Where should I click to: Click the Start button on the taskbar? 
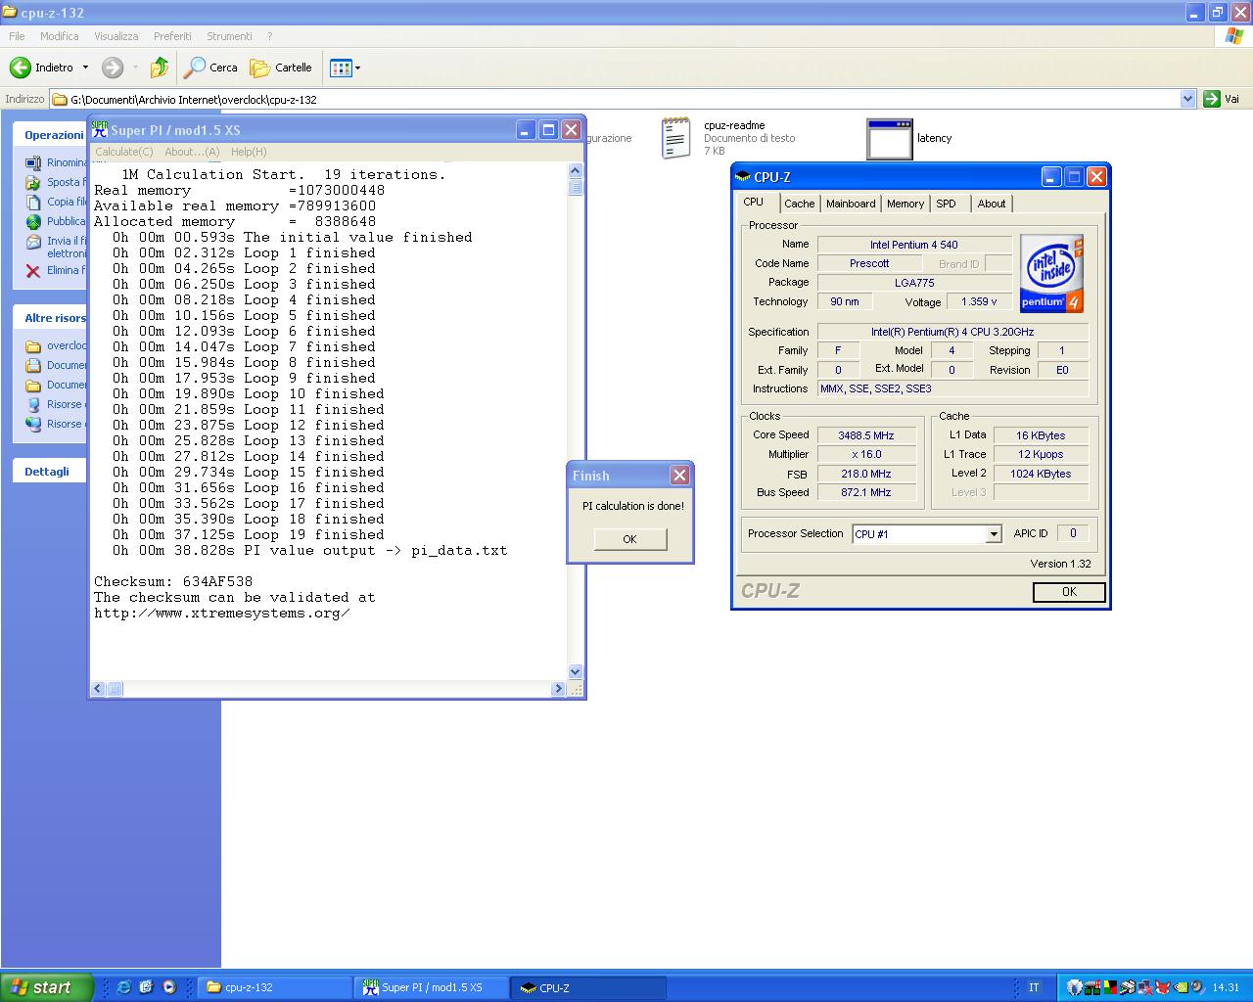point(47,987)
